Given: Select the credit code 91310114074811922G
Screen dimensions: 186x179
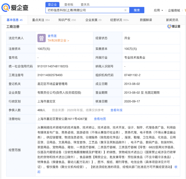Looking at the screenshot, I should (53, 66).
